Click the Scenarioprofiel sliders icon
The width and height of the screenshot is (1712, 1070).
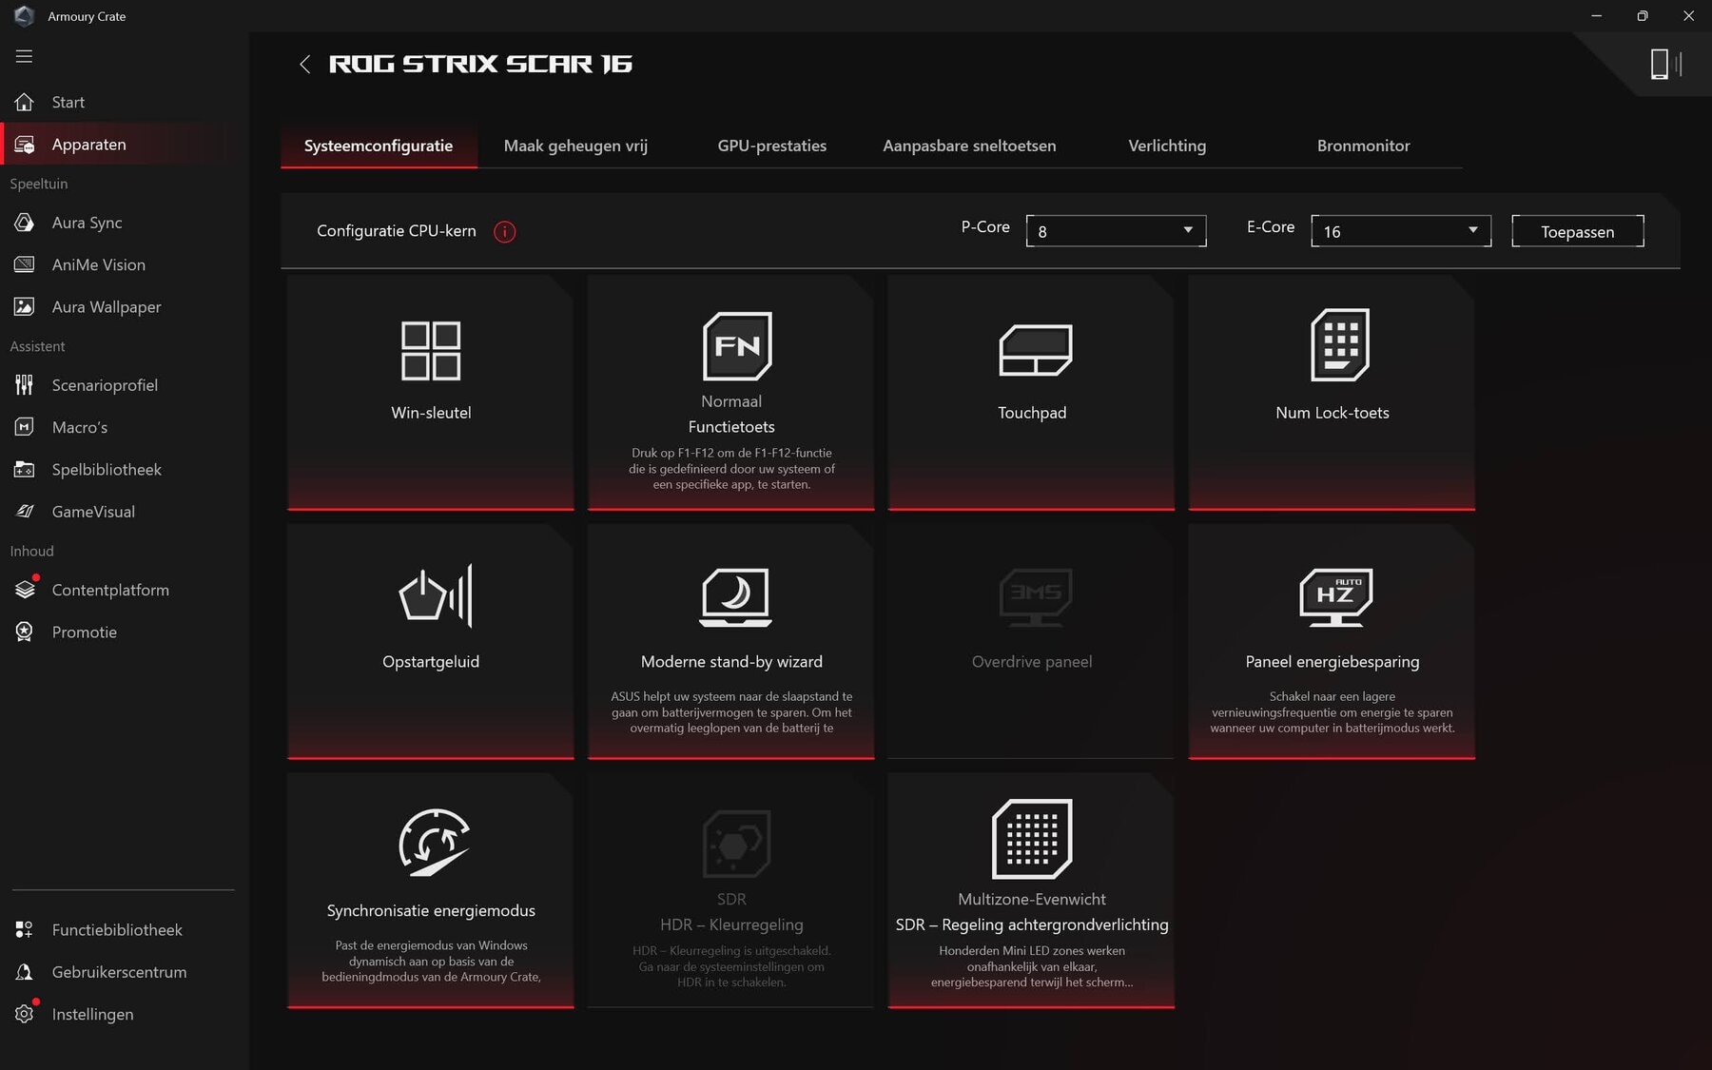click(24, 385)
